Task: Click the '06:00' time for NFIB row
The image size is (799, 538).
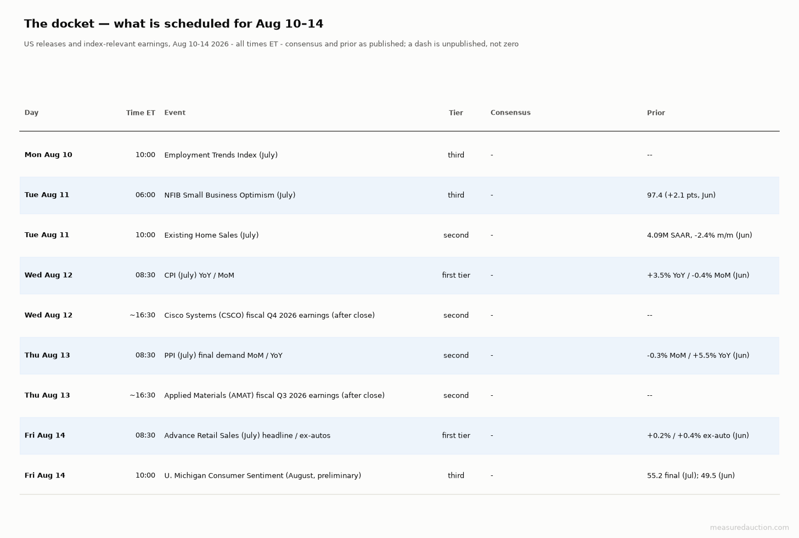Action: coord(145,195)
